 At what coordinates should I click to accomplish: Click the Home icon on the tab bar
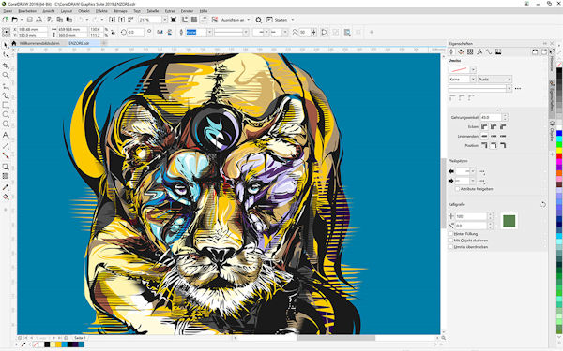(14, 43)
